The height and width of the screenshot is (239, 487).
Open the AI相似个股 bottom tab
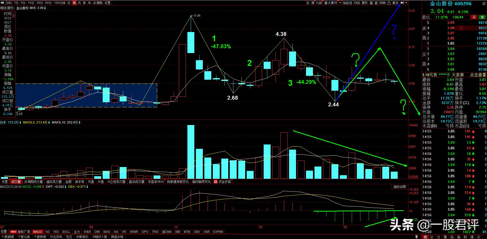(100, 237)
